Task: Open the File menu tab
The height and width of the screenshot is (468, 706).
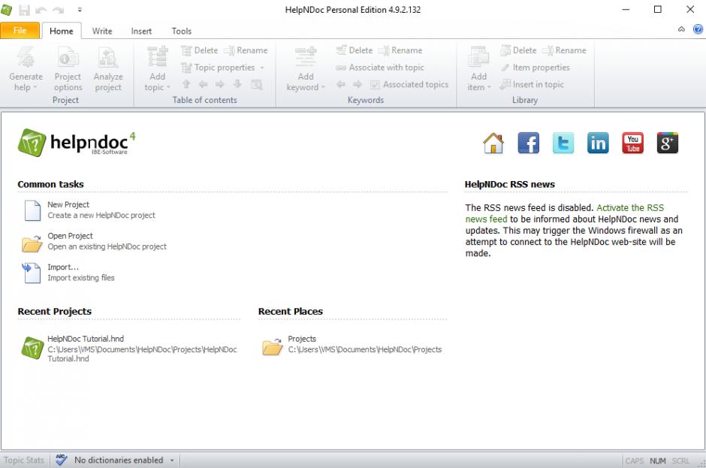Action: coord(20,31)
